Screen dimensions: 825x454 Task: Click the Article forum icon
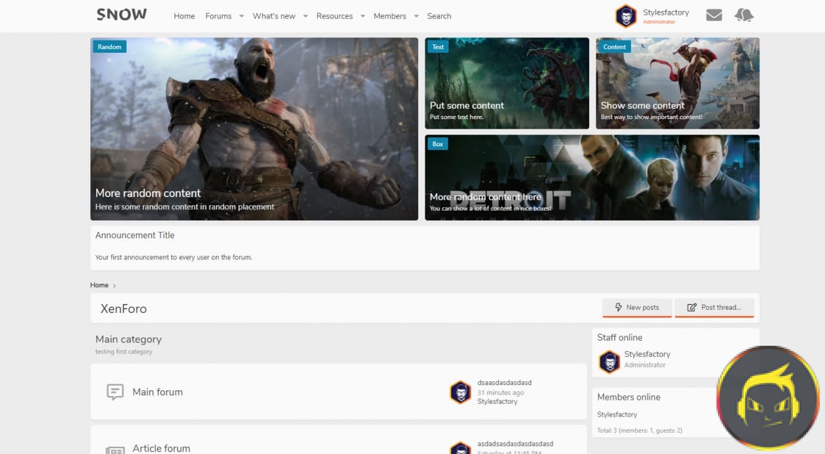115,449
